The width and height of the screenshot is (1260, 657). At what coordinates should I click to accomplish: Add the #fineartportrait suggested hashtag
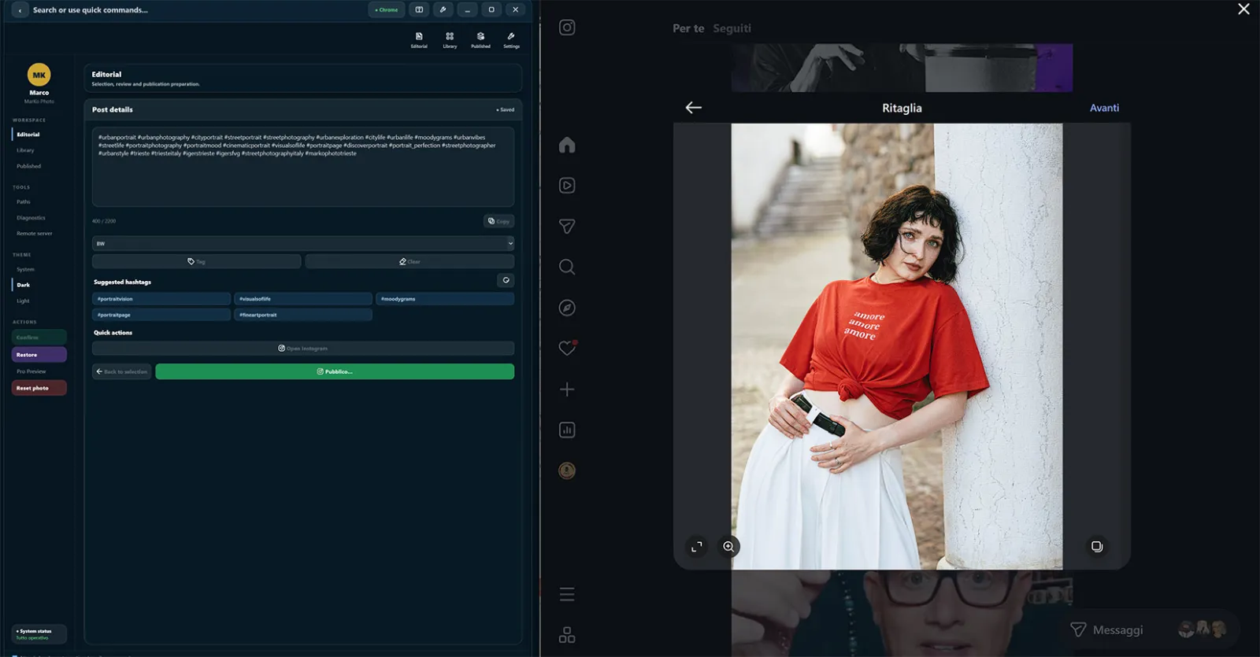click(303, 315)
